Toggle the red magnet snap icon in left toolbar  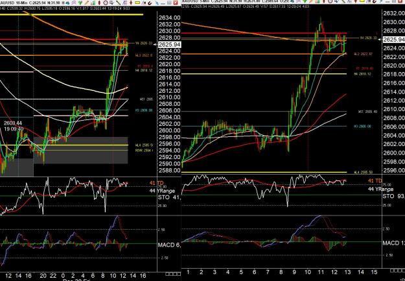point(150,3)
